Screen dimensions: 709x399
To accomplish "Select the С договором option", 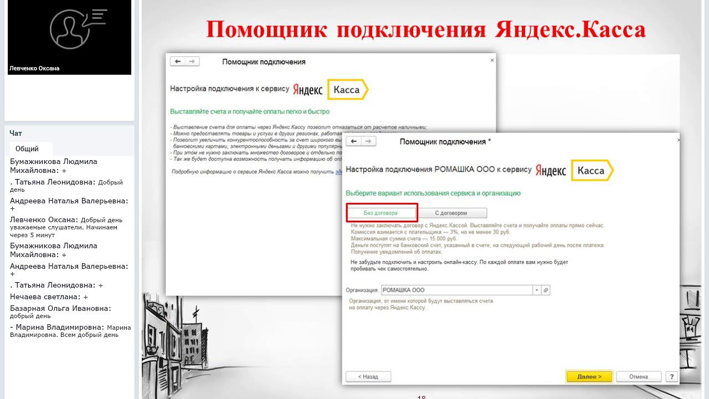I will [x=451, y=213].
